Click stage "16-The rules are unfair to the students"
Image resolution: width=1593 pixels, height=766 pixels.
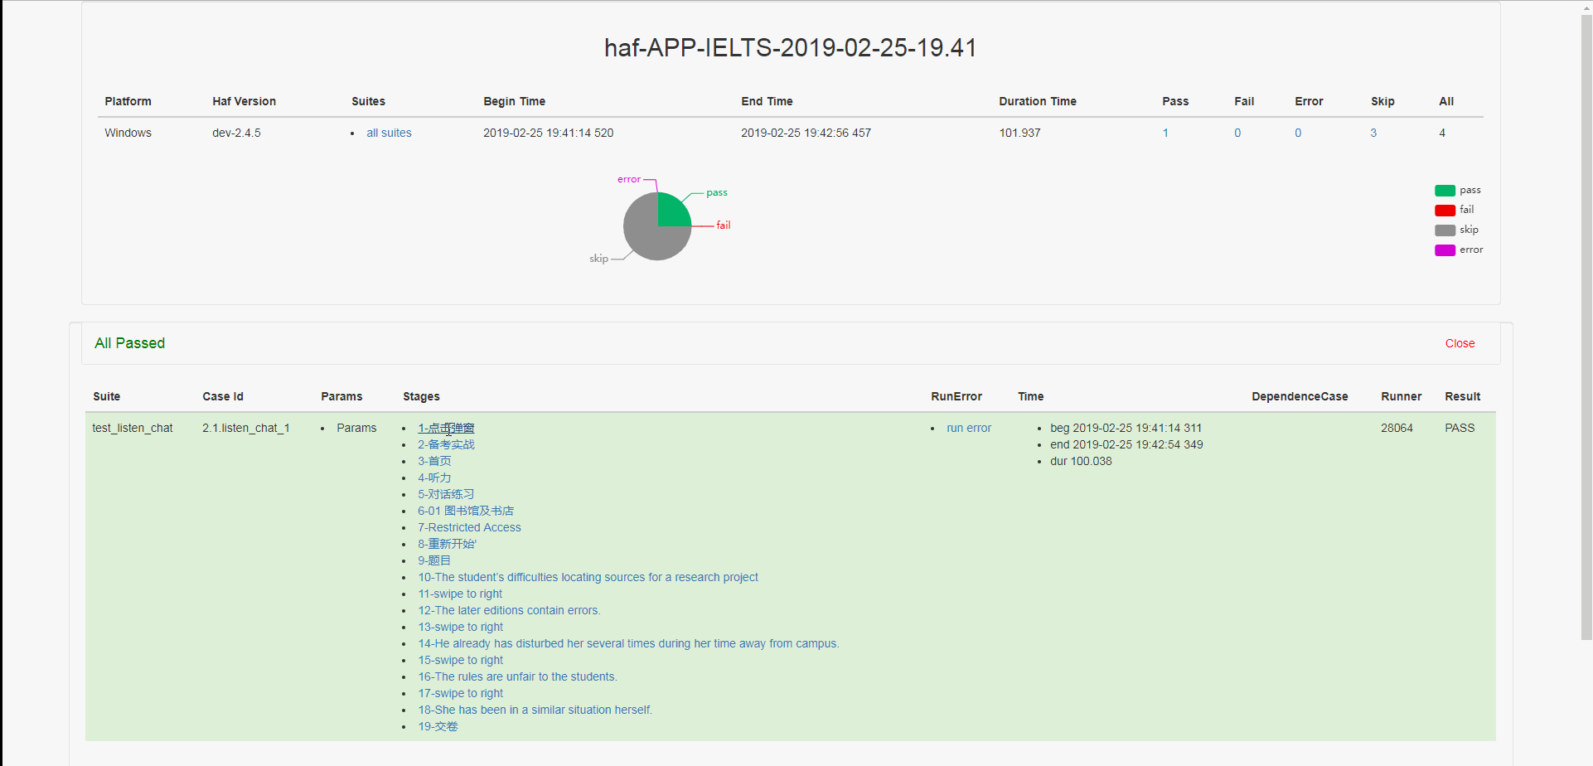coord(516,676)
